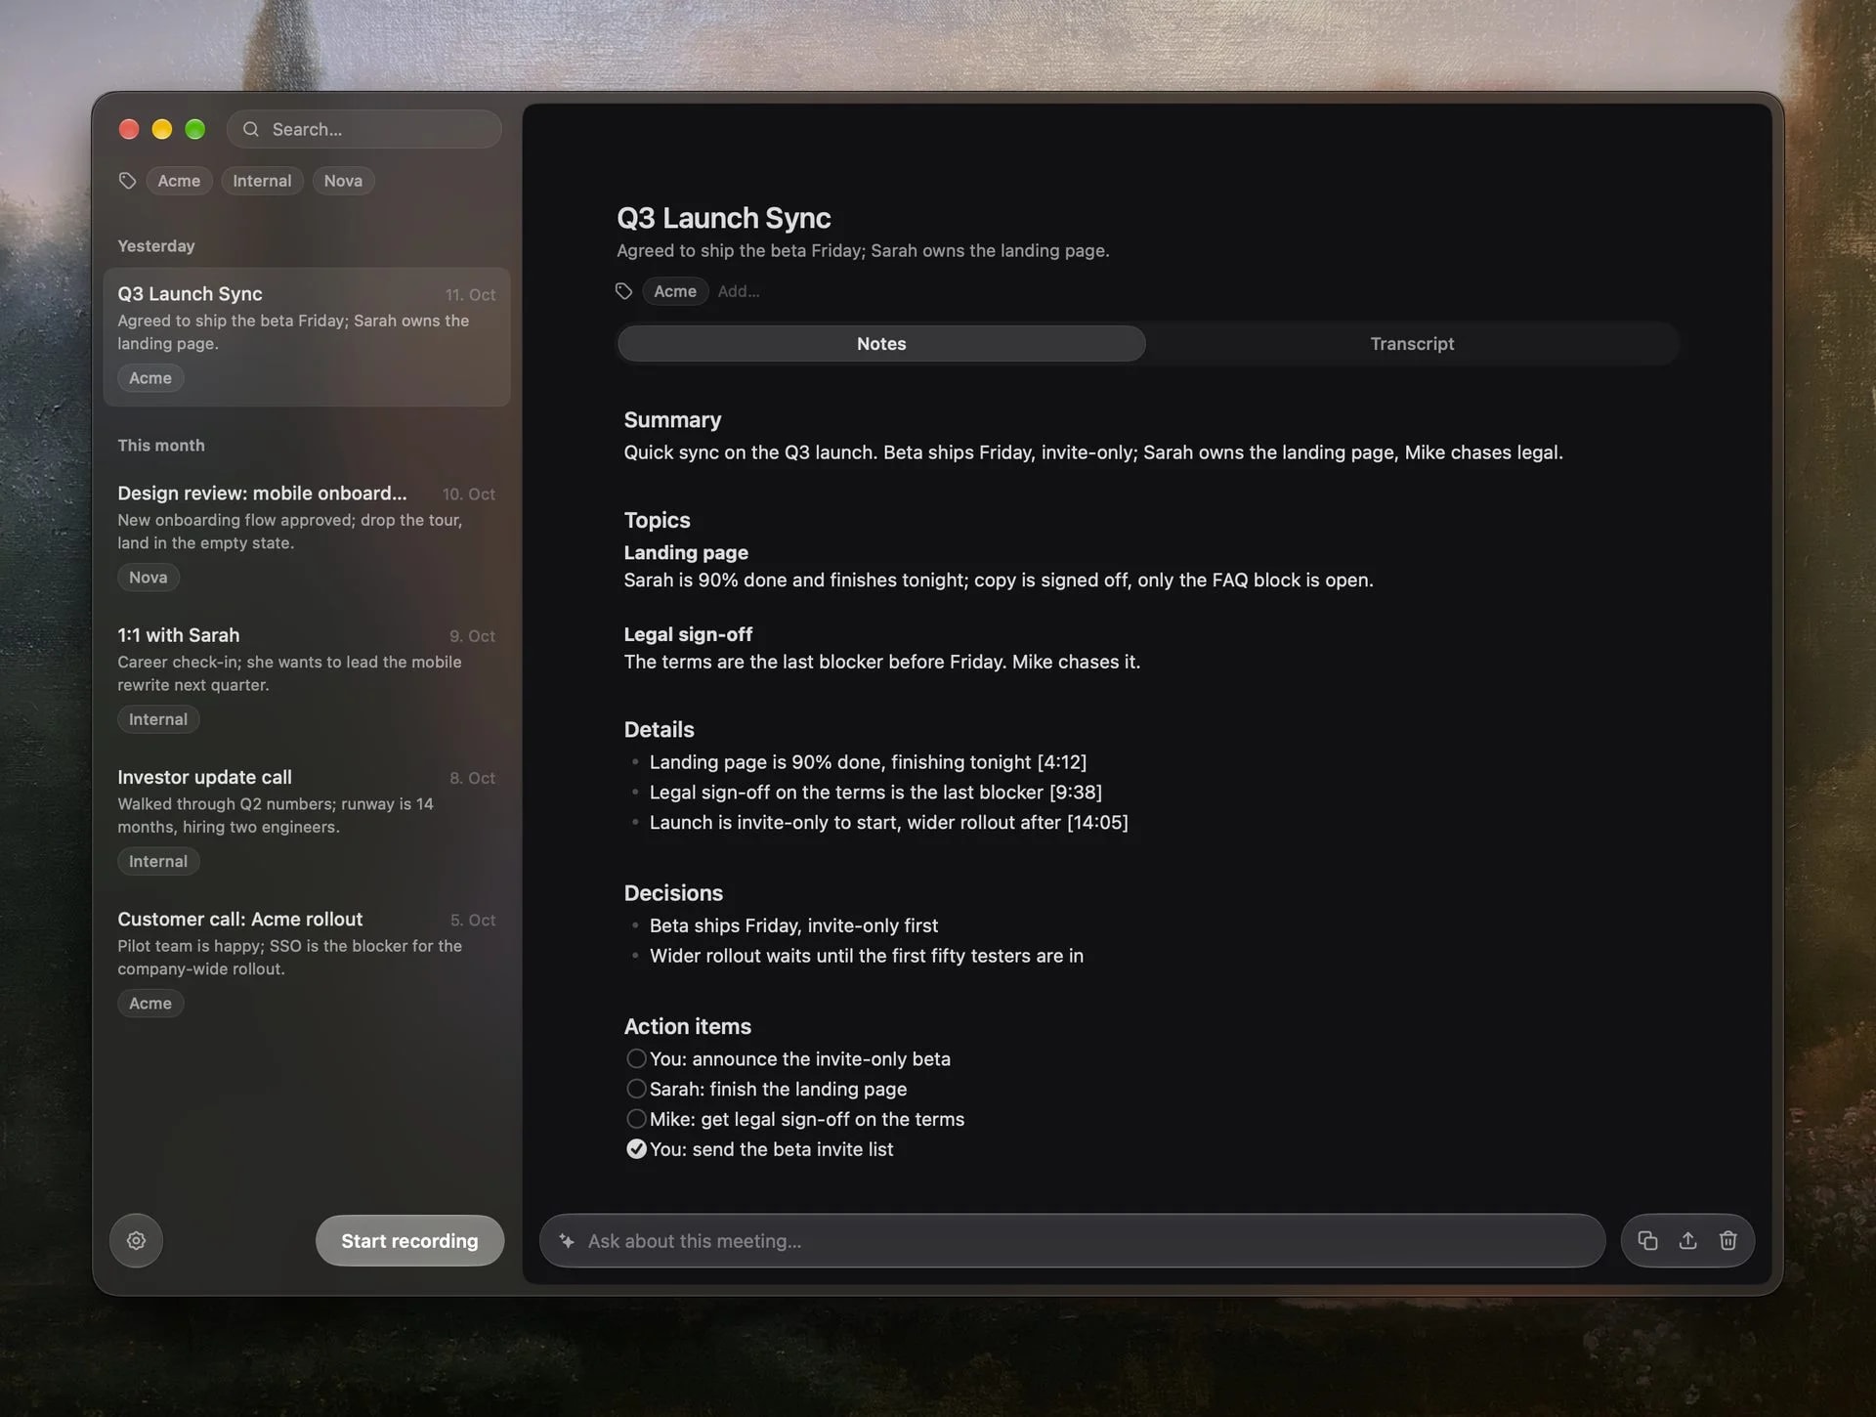The height and width of the screenshot is (1417, 1876).
Task: Click the share/export icon
Action: (x=1687, y=1240)
